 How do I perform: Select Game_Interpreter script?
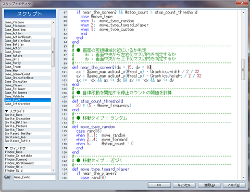click(x=28, y=104)
